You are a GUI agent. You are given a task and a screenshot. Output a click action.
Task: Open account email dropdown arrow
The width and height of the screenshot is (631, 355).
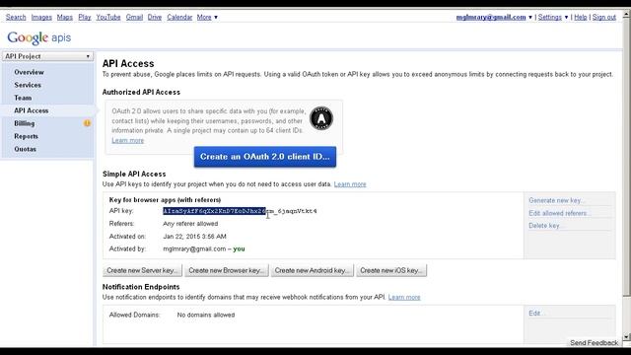(530, 18)
